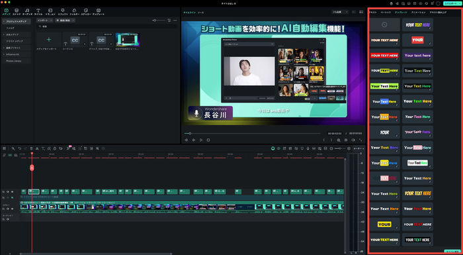Viewport: 463px width, 255px height.
Task: Switch to the アニメーション tab
Action: [x=419, y=13]
